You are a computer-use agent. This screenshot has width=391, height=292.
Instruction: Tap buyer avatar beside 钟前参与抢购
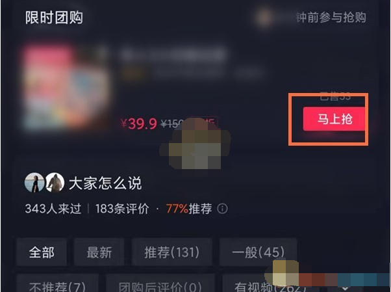(x=264, y=18)
